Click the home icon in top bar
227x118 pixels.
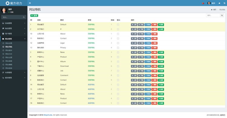[x=219, y=3]
